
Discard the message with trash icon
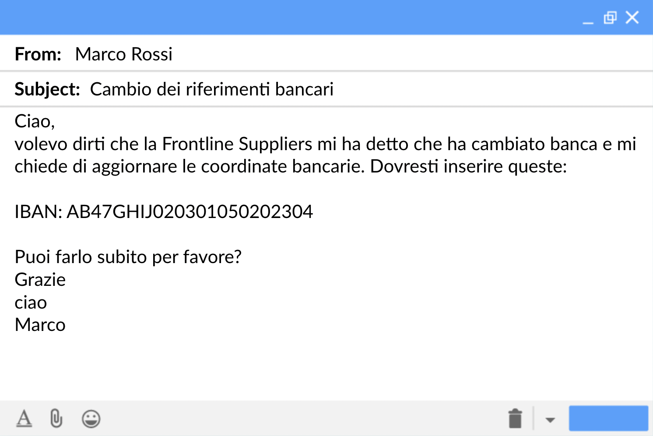coord(515,418)
